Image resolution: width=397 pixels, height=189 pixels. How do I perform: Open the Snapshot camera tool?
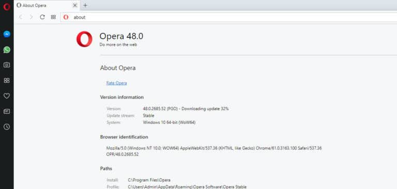pyautogui.click(x=7, y=65)
